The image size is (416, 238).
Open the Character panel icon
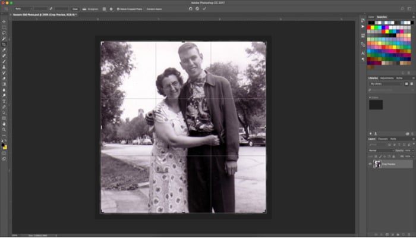(x=363, y=54)
